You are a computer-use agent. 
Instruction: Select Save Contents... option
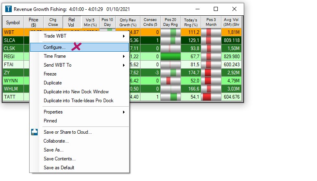click(x=60, y=159)
